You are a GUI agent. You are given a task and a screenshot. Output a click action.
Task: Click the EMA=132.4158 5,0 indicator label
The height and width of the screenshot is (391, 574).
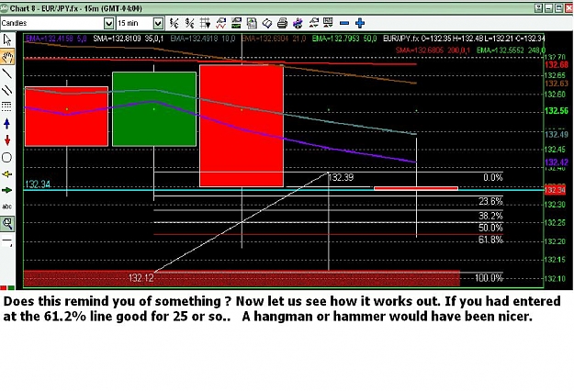[x=56, y=39]
